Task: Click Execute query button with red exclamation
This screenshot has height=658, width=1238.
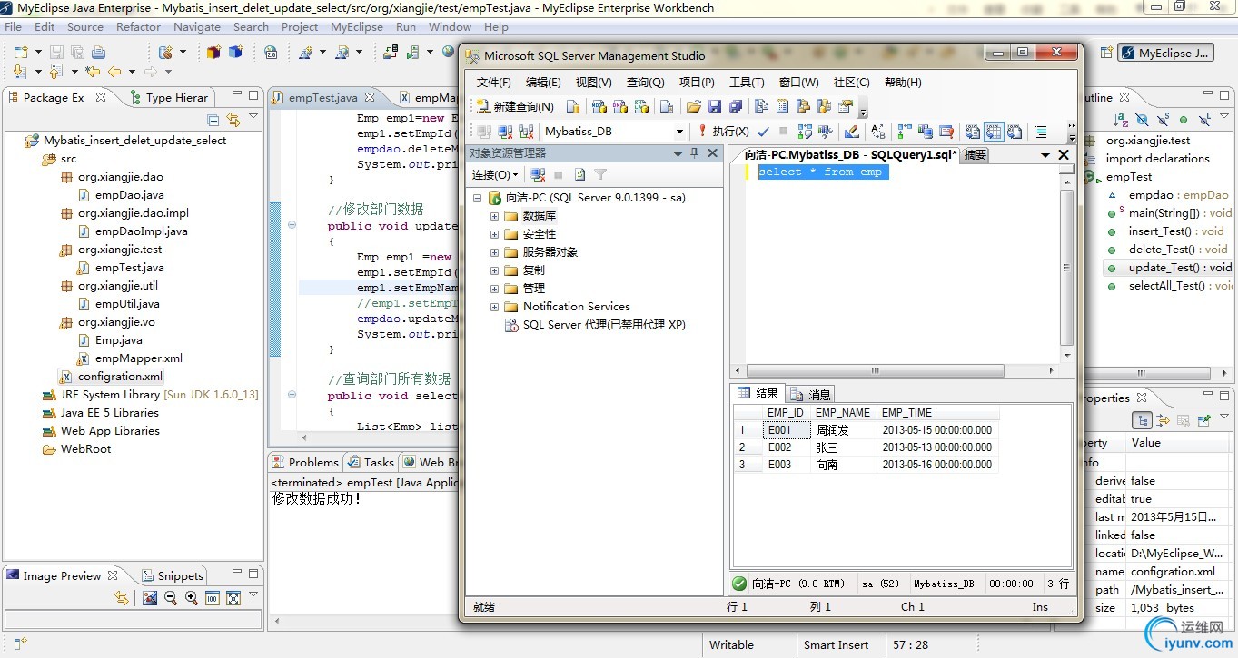Action: point(723,132)
